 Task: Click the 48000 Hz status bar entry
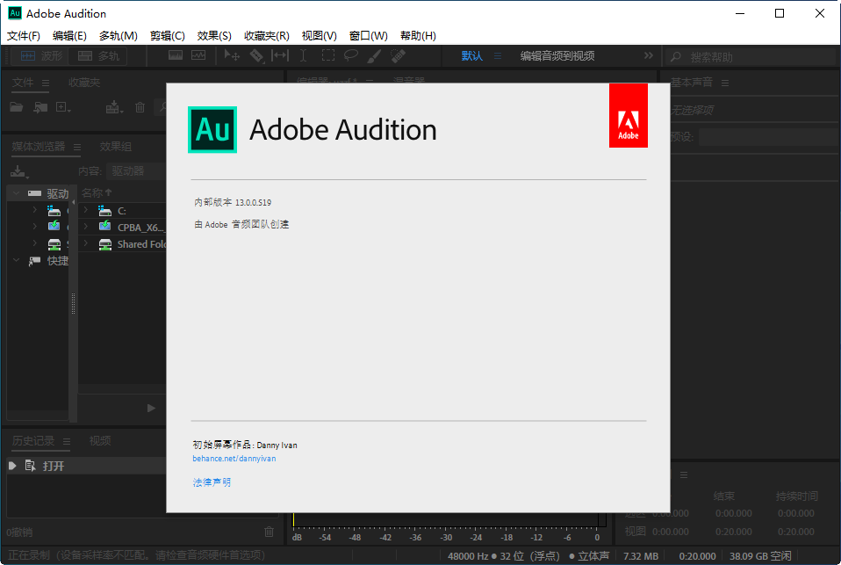coord(468,556)
